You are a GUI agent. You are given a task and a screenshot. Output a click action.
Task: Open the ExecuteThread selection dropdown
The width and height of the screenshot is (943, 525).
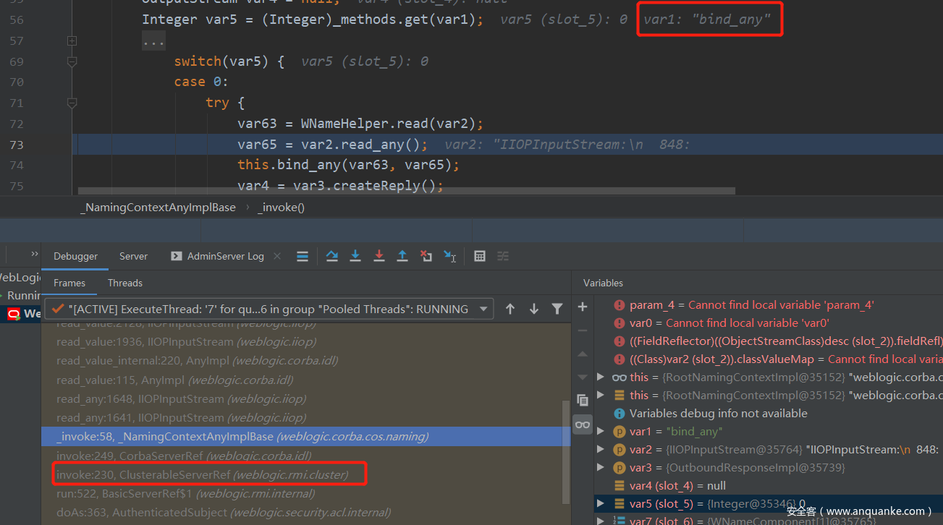pos(483,309)
